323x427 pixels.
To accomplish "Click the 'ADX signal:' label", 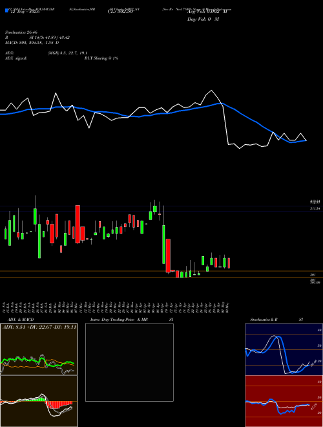I will [x=16, y=58].
